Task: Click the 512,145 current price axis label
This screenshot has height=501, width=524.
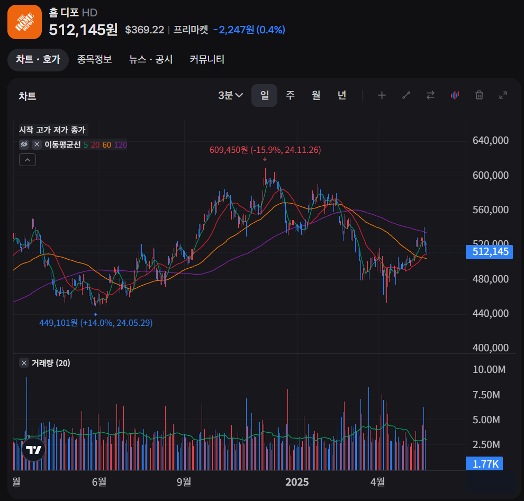Action: click(x=490, y=252)
